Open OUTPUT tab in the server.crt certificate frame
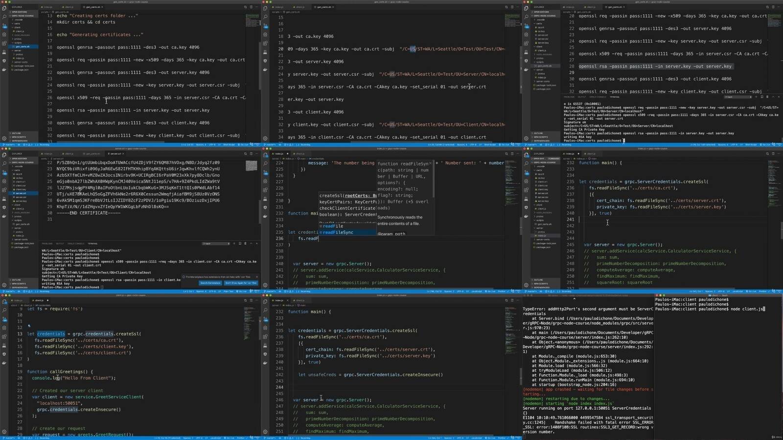Viewport: 783px width, 440px height. pos(60,244)
